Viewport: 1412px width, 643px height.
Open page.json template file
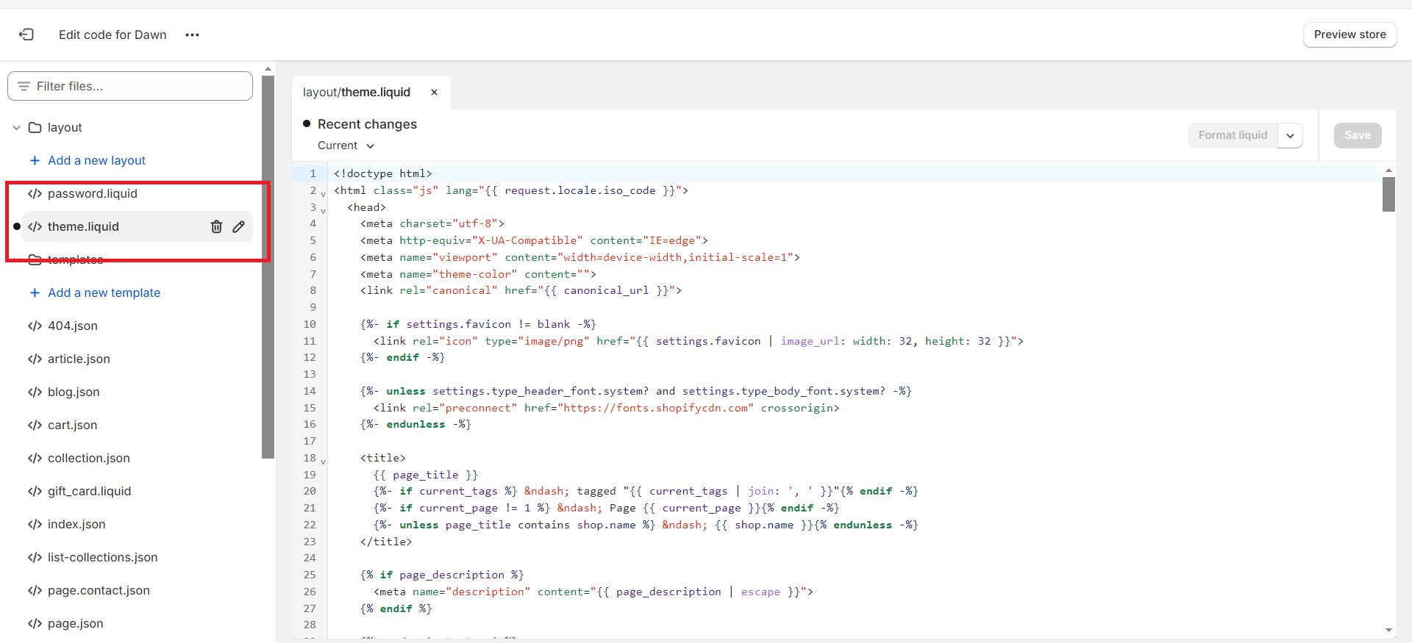(x=75, y=623)
